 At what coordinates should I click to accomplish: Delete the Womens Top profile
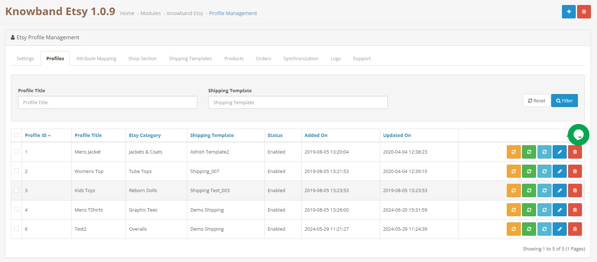click(575, 171)
